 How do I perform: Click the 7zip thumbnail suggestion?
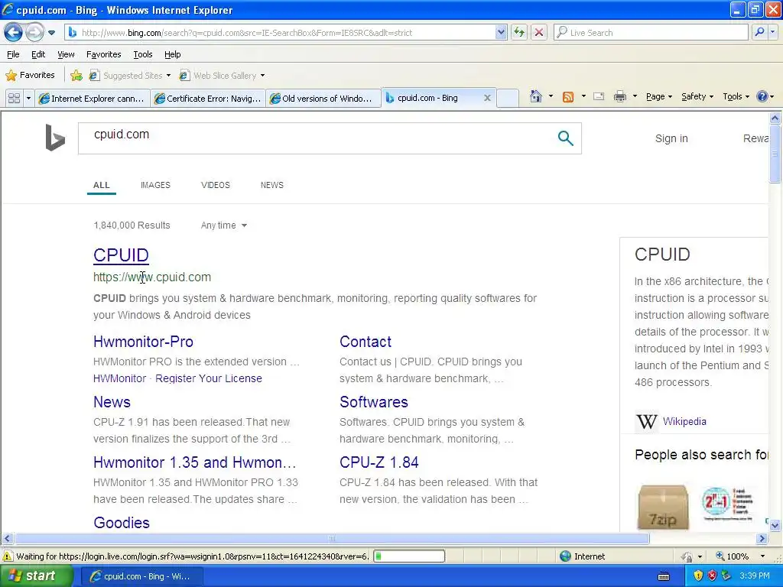[x=663, y=508]
